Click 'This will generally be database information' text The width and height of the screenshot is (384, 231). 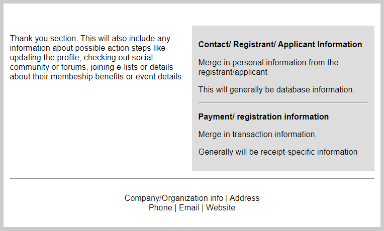pyautogui.click(x=276, y=90)
